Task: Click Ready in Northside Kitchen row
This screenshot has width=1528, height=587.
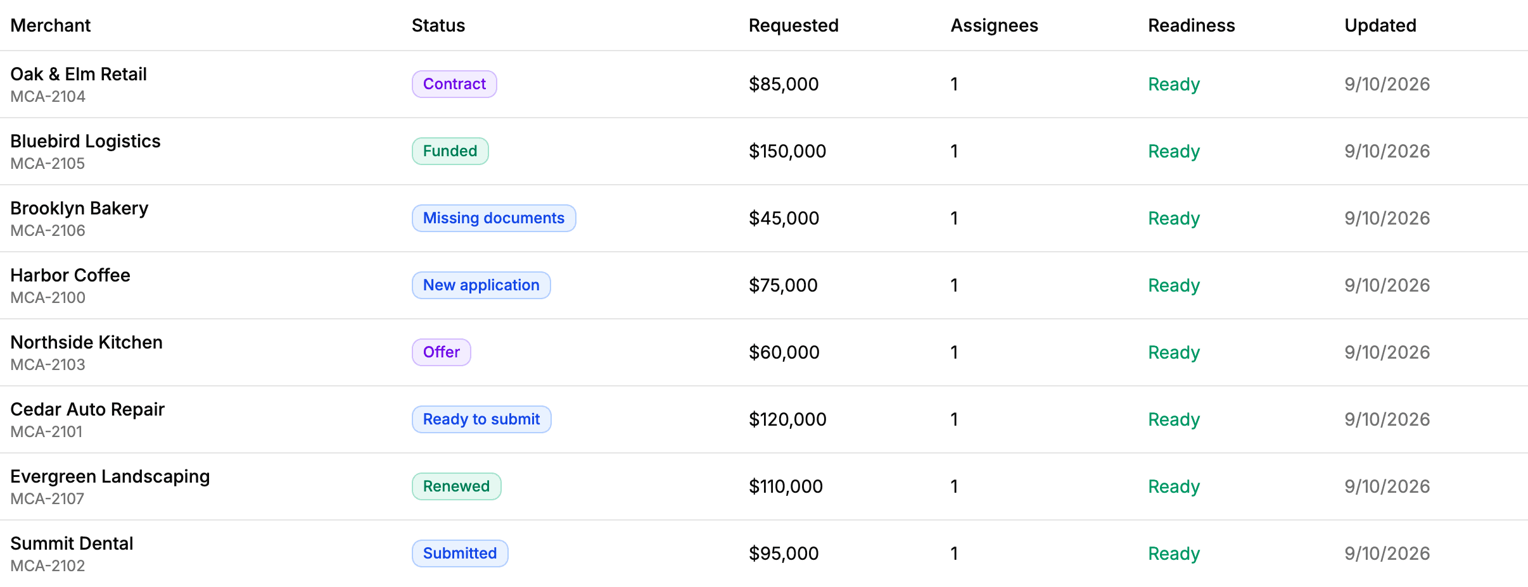Action: point(1174,352)
